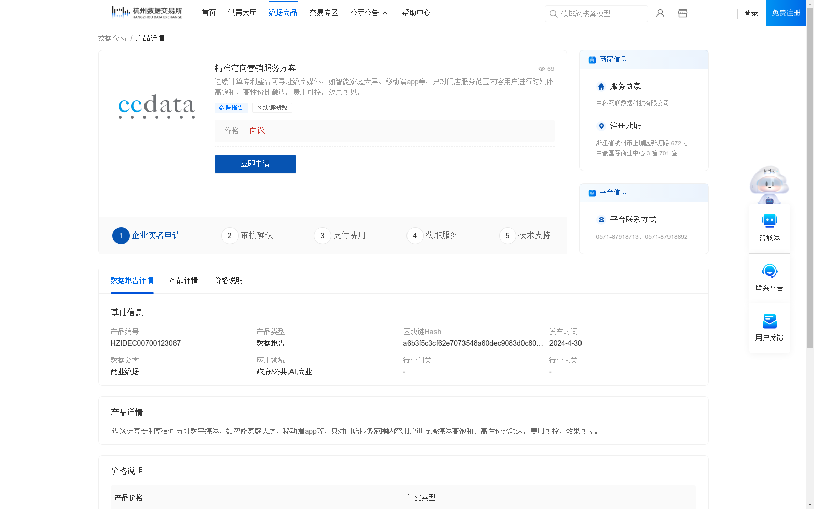The width and height of the screenshot is (814, 509).
Task: Click the ccdata product logo
Action: pos(156,106)
